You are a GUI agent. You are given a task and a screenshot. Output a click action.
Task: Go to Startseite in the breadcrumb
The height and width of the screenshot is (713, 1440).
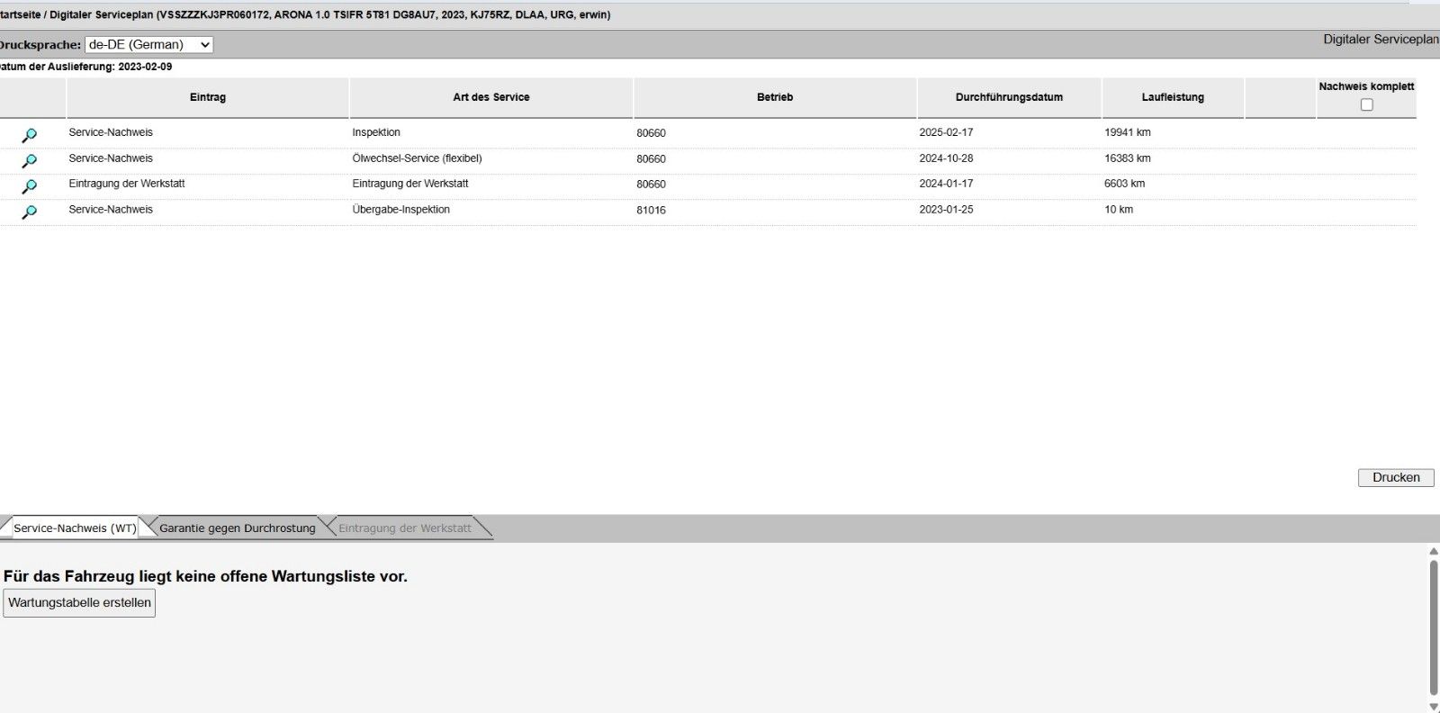pos(20,15)
